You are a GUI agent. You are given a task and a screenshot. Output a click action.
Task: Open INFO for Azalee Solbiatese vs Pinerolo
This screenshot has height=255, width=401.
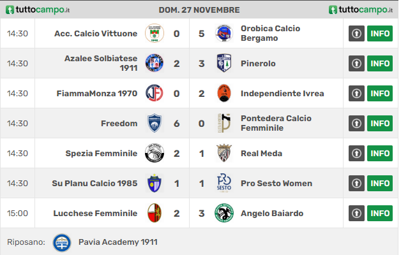click(x=380, y=63)
